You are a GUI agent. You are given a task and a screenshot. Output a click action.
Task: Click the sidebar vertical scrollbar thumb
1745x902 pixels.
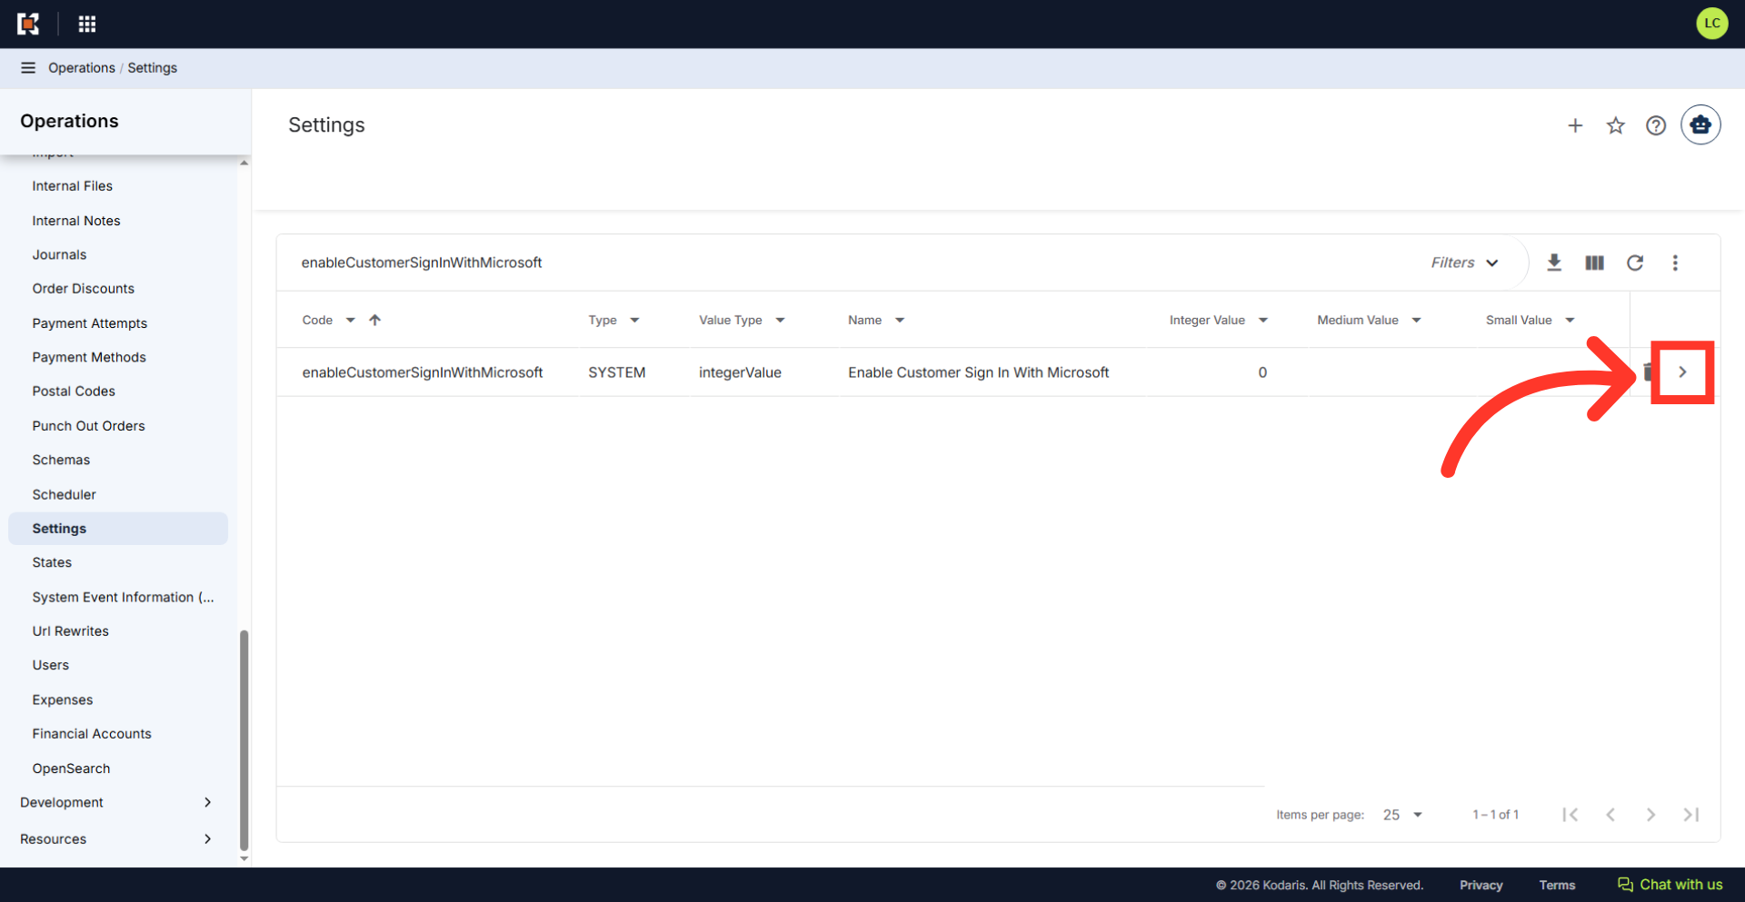pos(244,740)
